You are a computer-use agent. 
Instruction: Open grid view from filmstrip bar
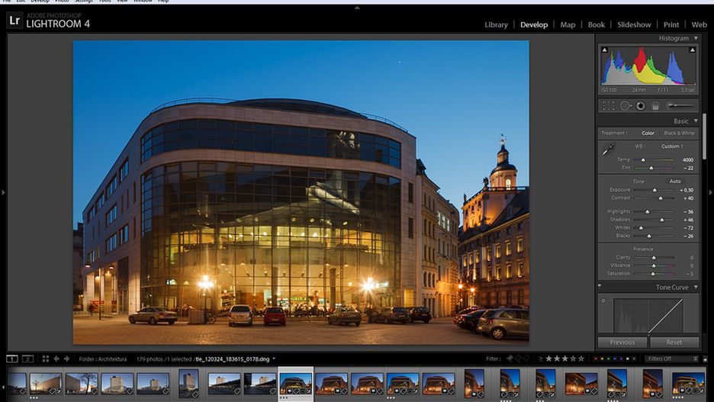click(x=45, y=359)
